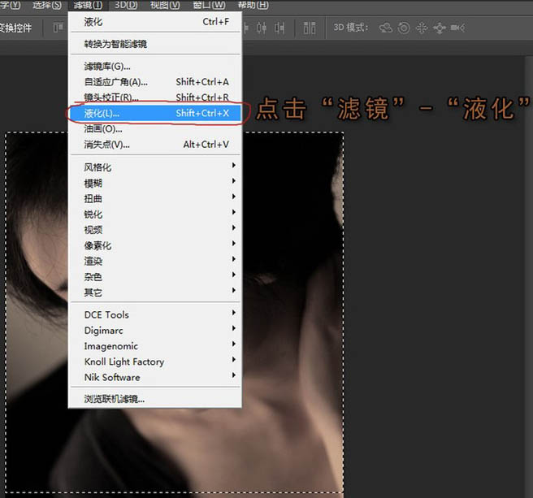Viewport: 533px width, 498px height.
Task: Open the 锐化 submenu
Action: (155, 214)
